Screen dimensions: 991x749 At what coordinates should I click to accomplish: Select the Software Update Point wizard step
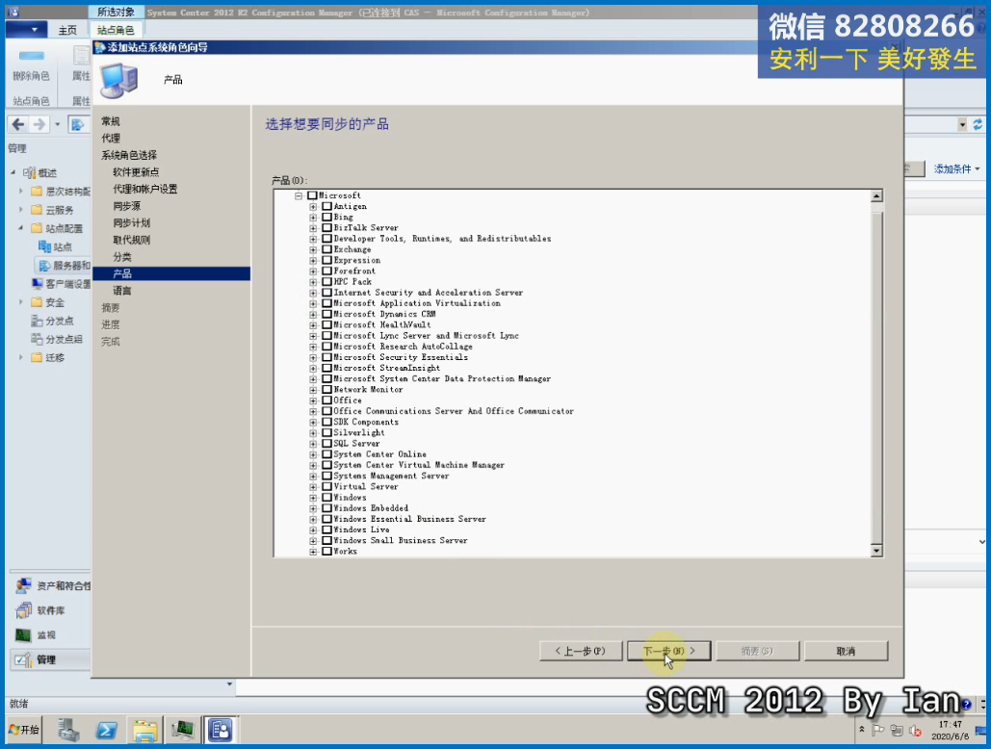point(136,171)
